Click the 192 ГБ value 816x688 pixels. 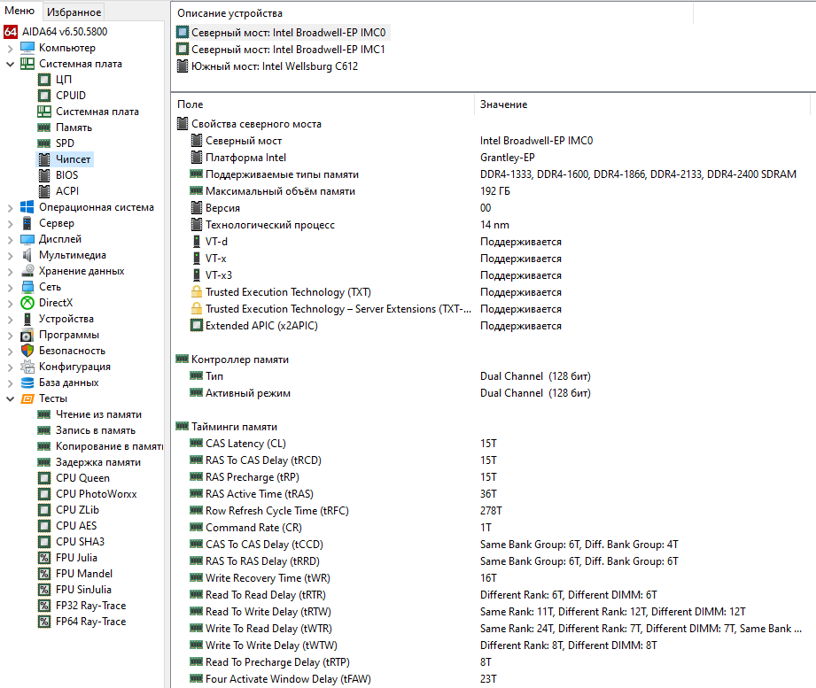[x=495, y=191]
